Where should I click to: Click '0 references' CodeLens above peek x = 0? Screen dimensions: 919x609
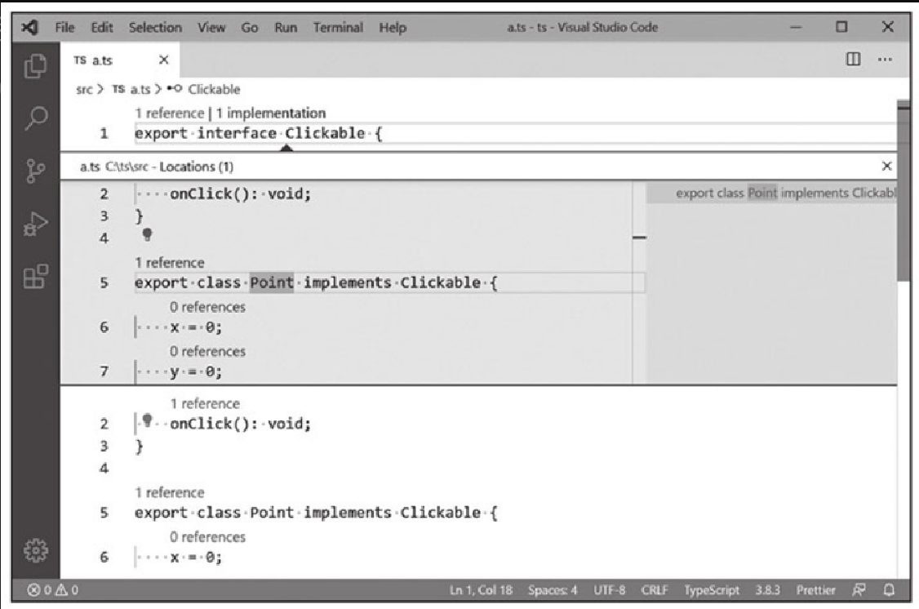click(207, 307)
